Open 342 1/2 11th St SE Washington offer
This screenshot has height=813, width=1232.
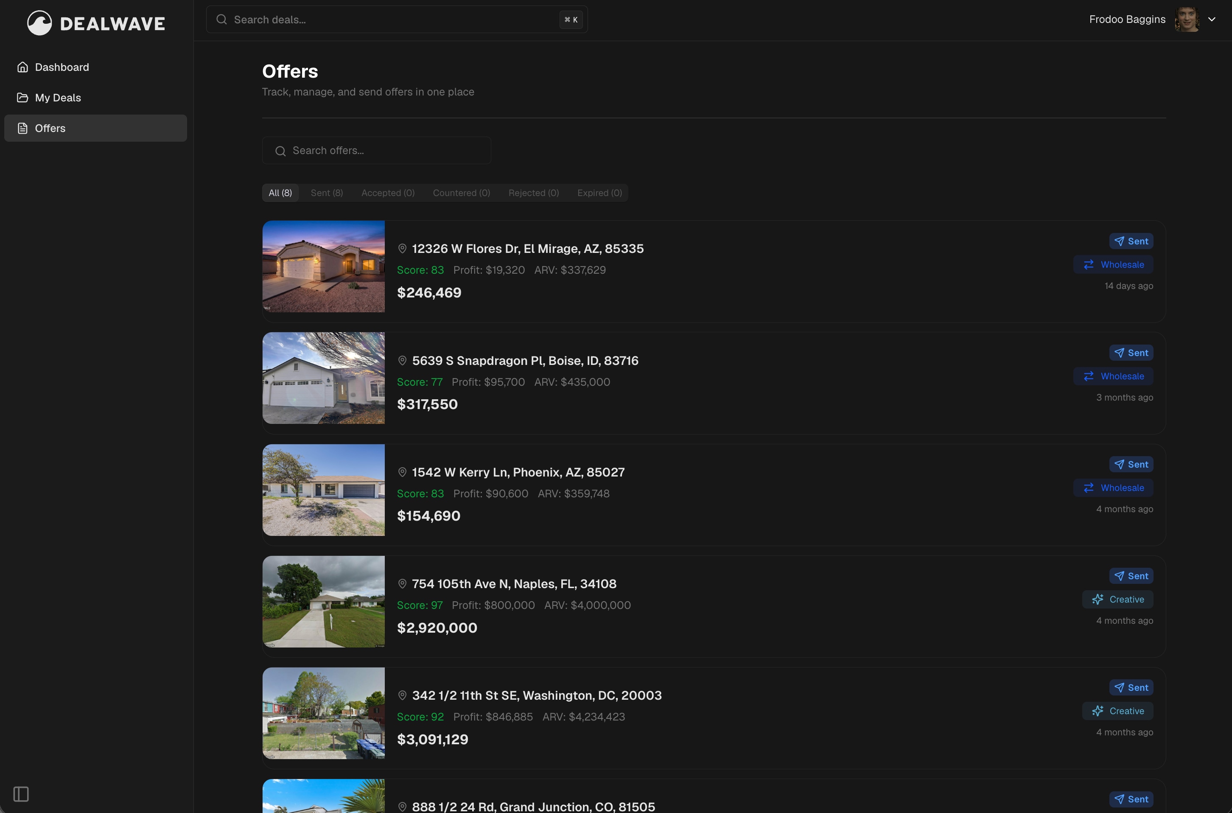pos(536,695)
